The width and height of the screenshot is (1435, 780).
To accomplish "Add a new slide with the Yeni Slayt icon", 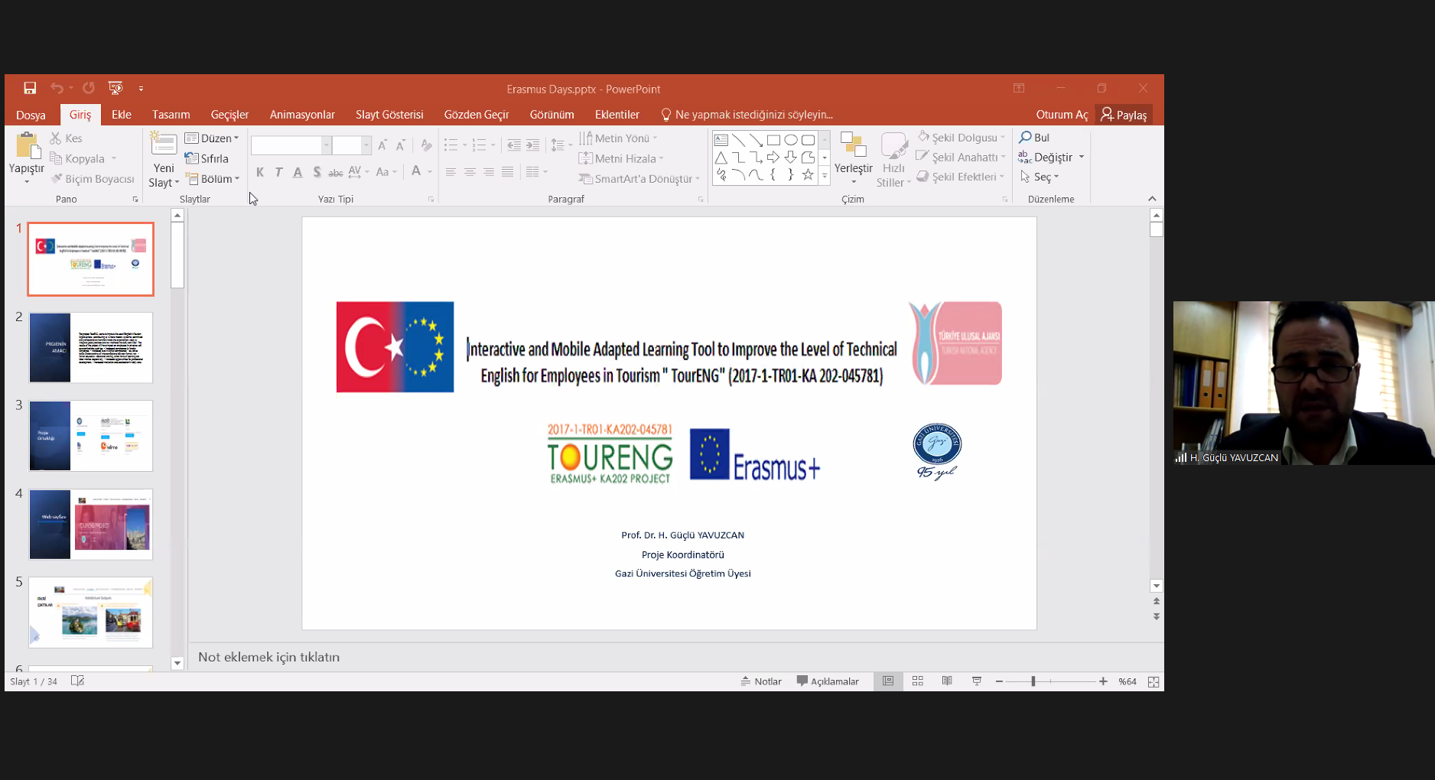I will (x=164, y=144).
